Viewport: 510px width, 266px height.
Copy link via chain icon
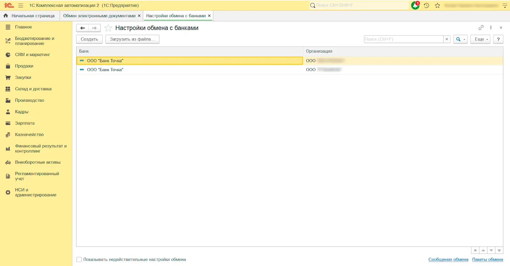(481, 28)
